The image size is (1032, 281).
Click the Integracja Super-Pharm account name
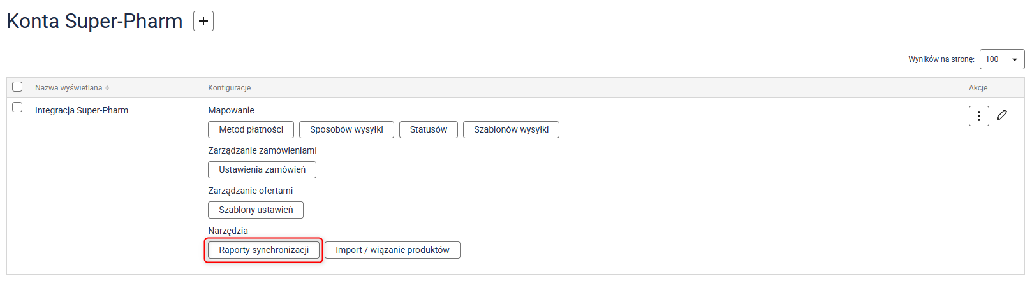(82, 110)
